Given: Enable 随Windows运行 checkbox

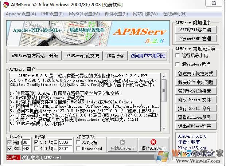Looking at the screenshot, I should (178, 64).
